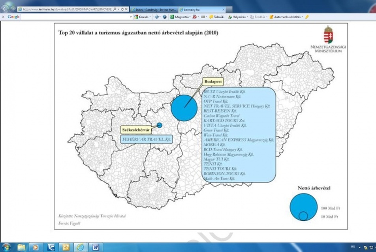Stop loading with the address bar X
This screenshot has width=376, height=252.
pos(126,9)
